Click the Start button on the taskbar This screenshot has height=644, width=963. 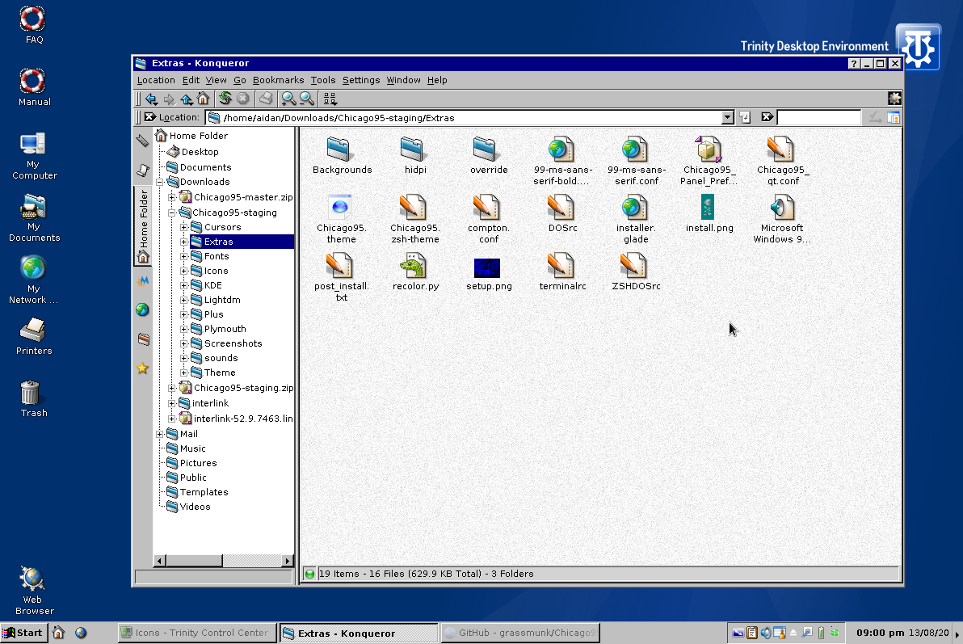tap(24, 633)
